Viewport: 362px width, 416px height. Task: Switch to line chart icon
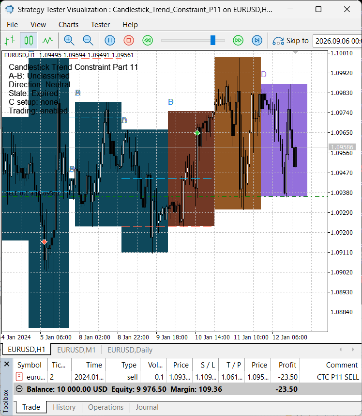[47, 40]
